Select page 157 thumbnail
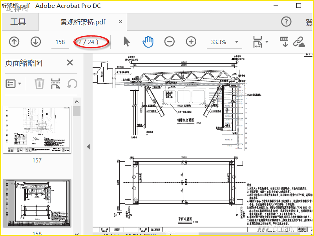The image size is (314, 236). [x=37, y=130]
